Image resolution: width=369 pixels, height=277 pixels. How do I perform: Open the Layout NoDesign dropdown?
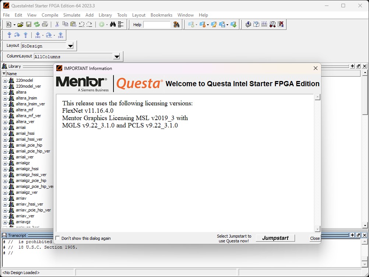(70, 46)
